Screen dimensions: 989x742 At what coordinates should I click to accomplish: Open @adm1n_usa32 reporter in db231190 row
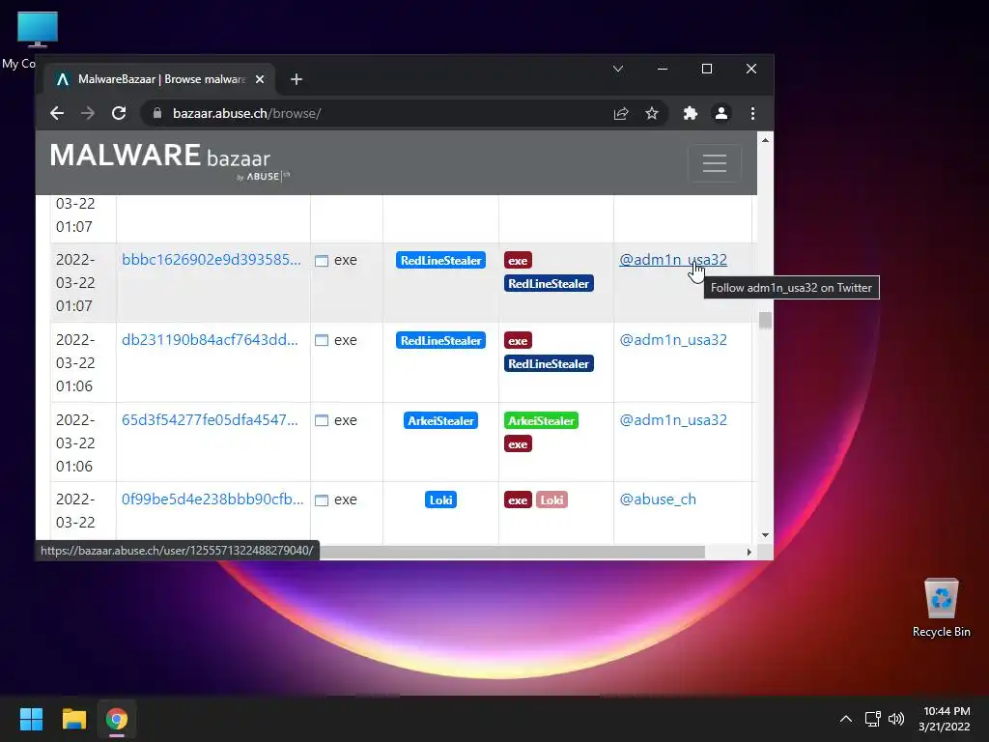click(673, 339)
